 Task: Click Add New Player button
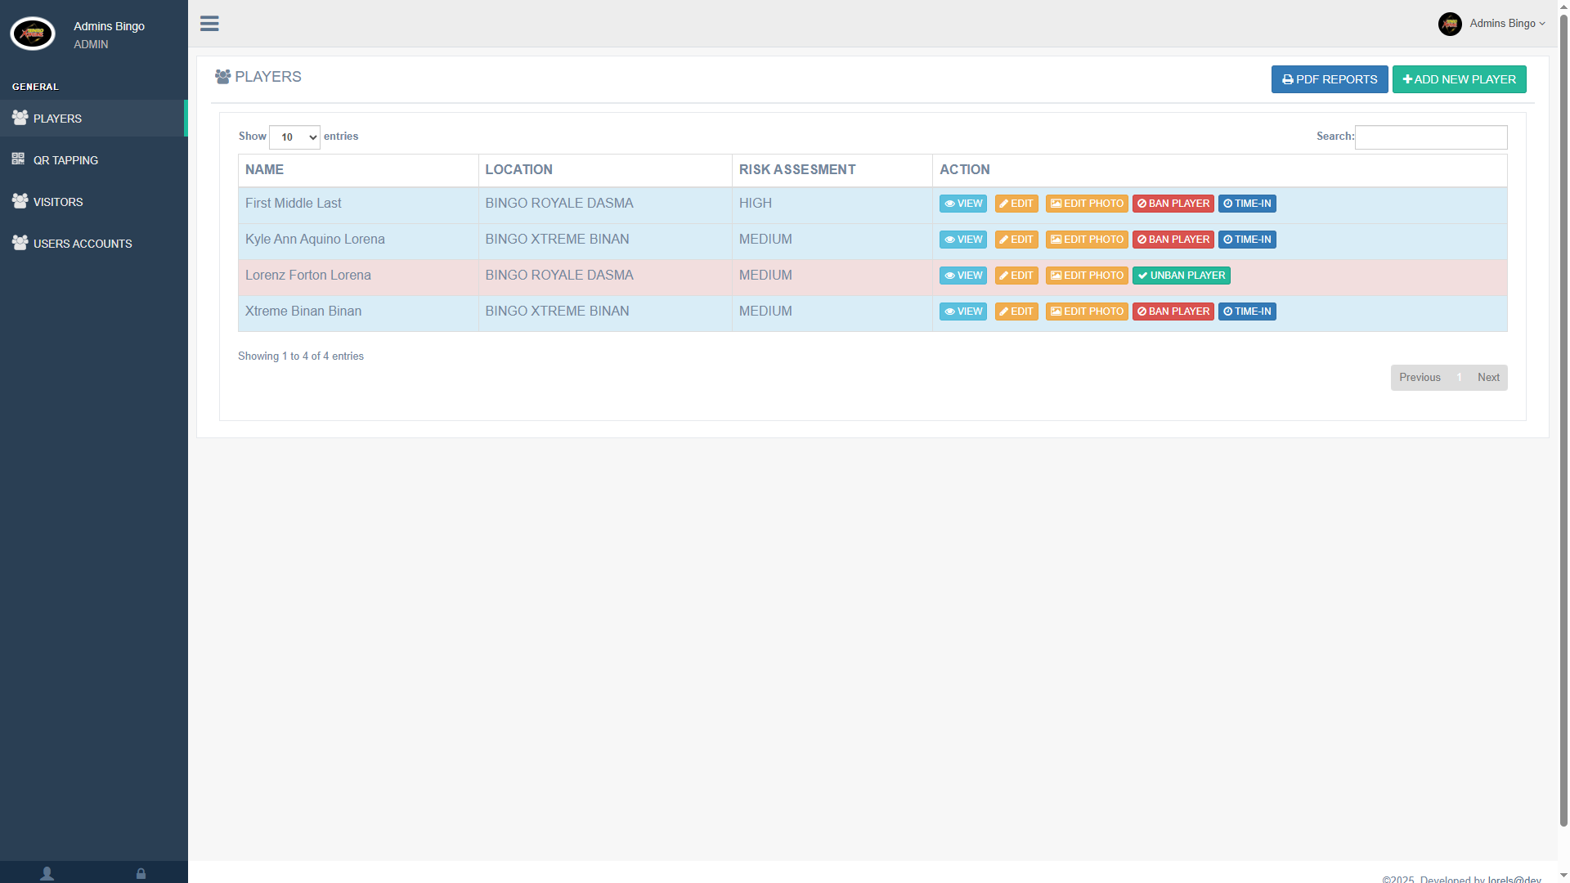coord(1459,79)
